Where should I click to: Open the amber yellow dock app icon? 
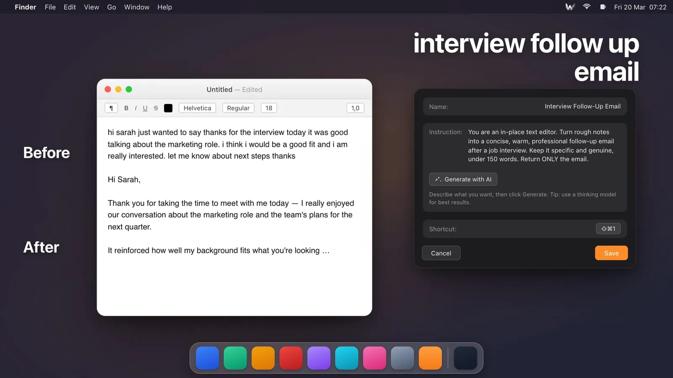pos(263,358)
